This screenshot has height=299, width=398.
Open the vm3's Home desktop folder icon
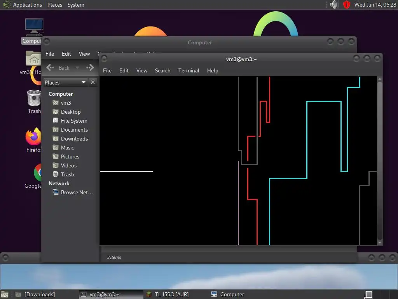pyautogui.click(x=33, y=58)
